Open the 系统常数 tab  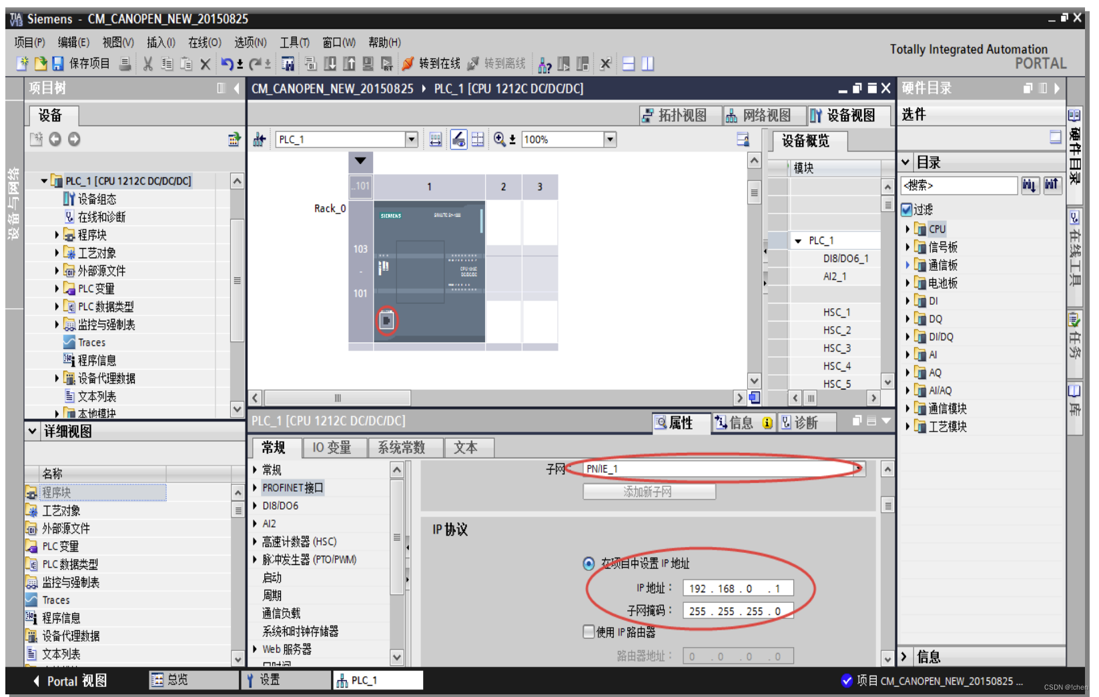pyautogui.click(x=402, y=448)
